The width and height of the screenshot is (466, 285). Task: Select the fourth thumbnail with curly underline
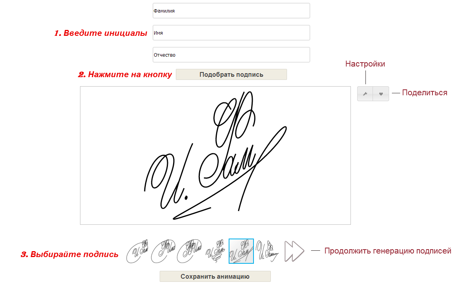(x=215, y=251)
